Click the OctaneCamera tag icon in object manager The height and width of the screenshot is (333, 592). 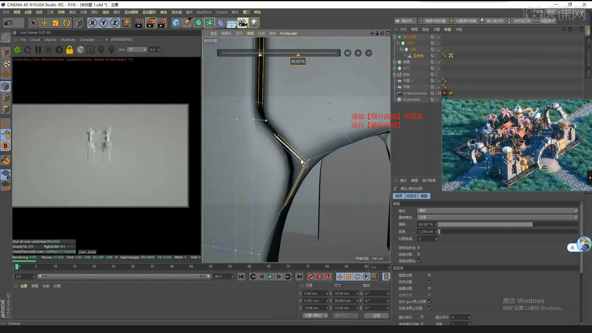tap(444, 93)
